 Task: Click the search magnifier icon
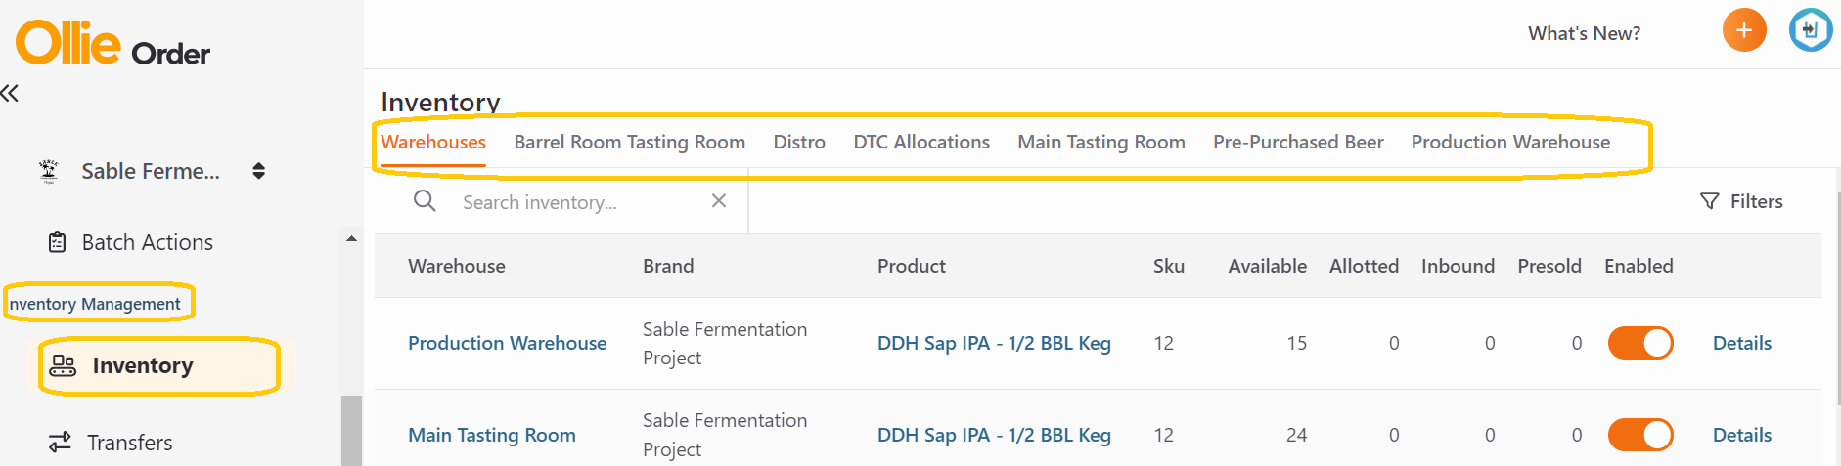425,201
